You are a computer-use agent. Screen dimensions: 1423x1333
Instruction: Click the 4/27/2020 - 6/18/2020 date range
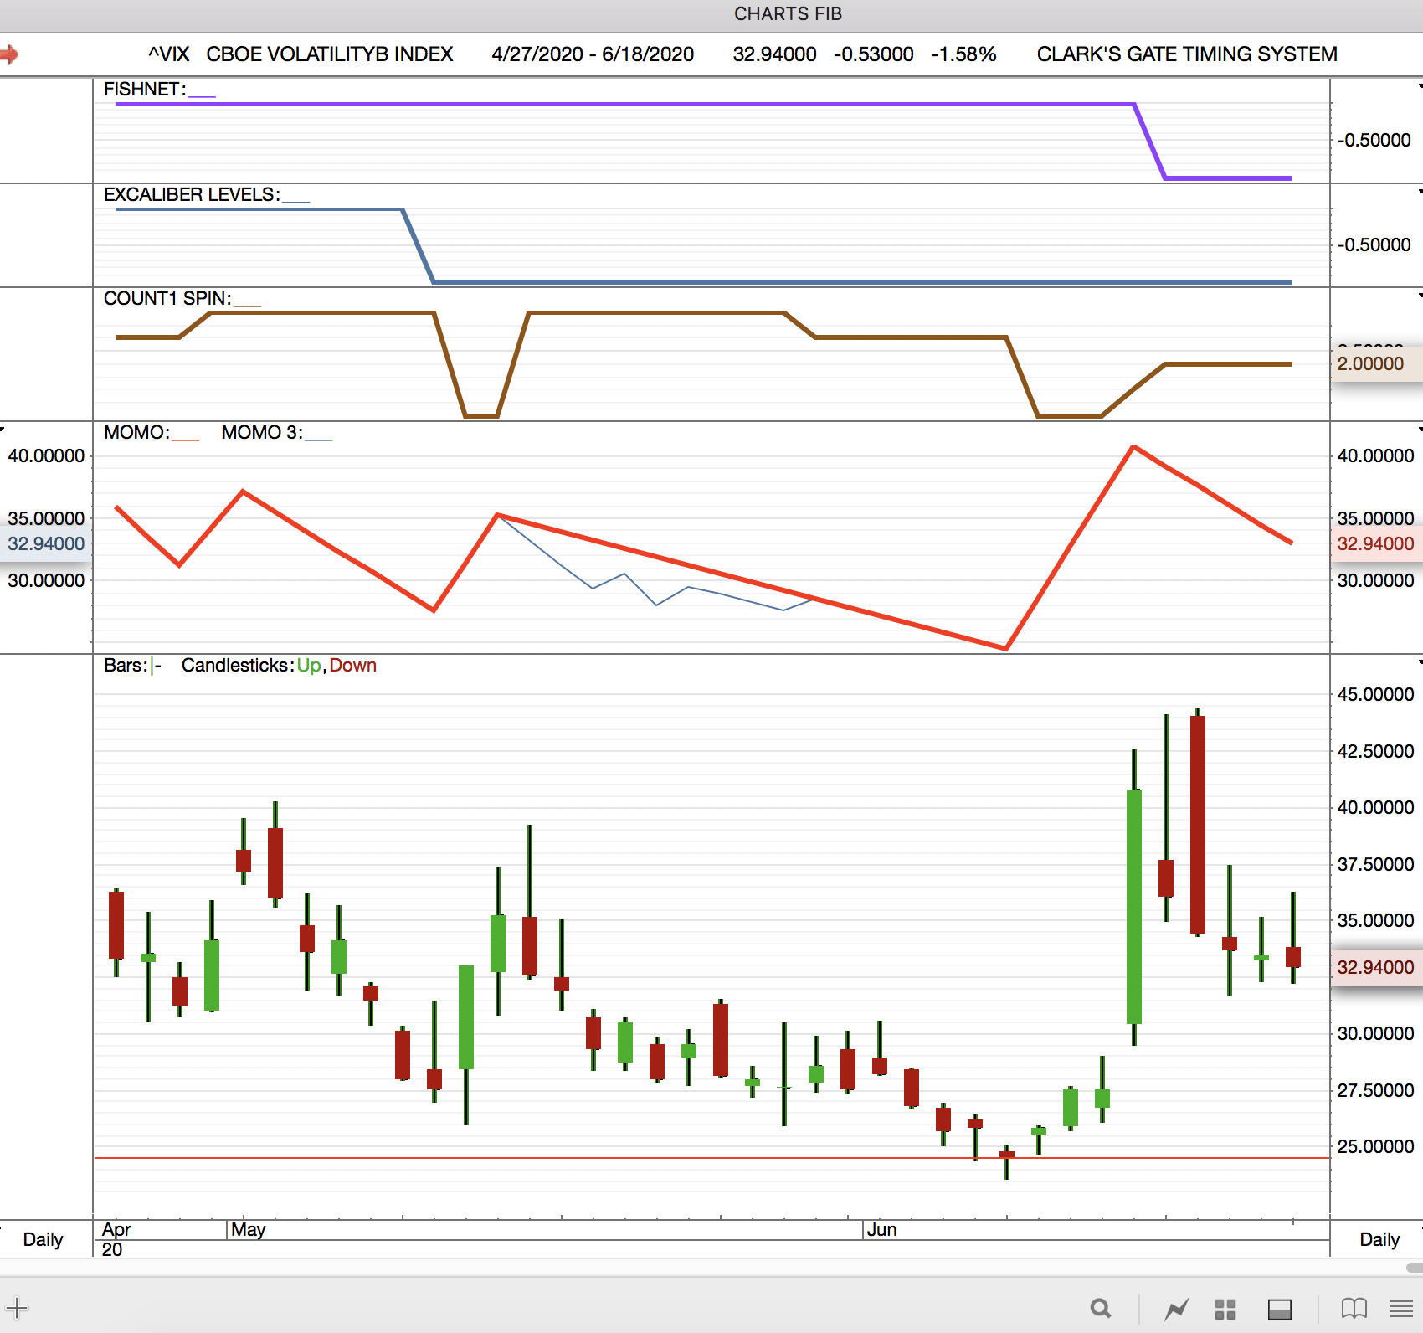coord(593,54)
